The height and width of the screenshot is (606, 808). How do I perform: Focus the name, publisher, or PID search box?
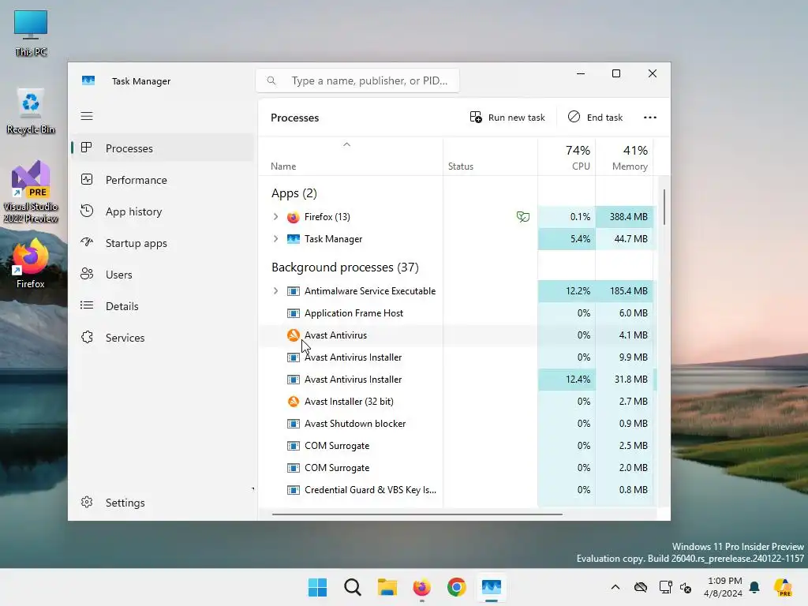(x=357, y=80)
